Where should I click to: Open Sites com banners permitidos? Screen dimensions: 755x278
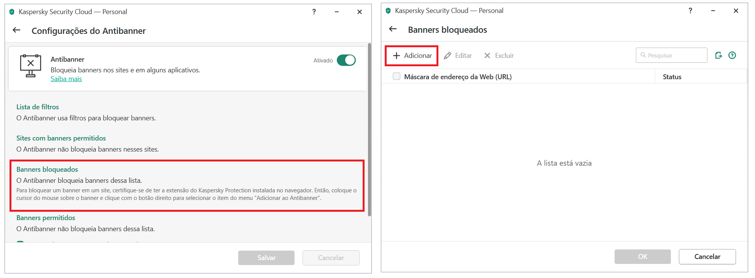[61, 138]
